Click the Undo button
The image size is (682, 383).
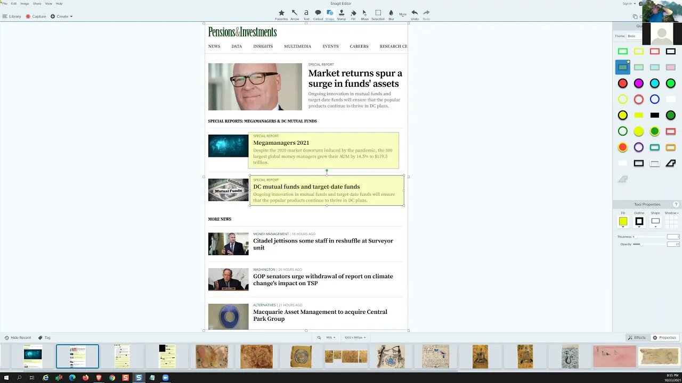pyautogui.click(x=415, y=14)
